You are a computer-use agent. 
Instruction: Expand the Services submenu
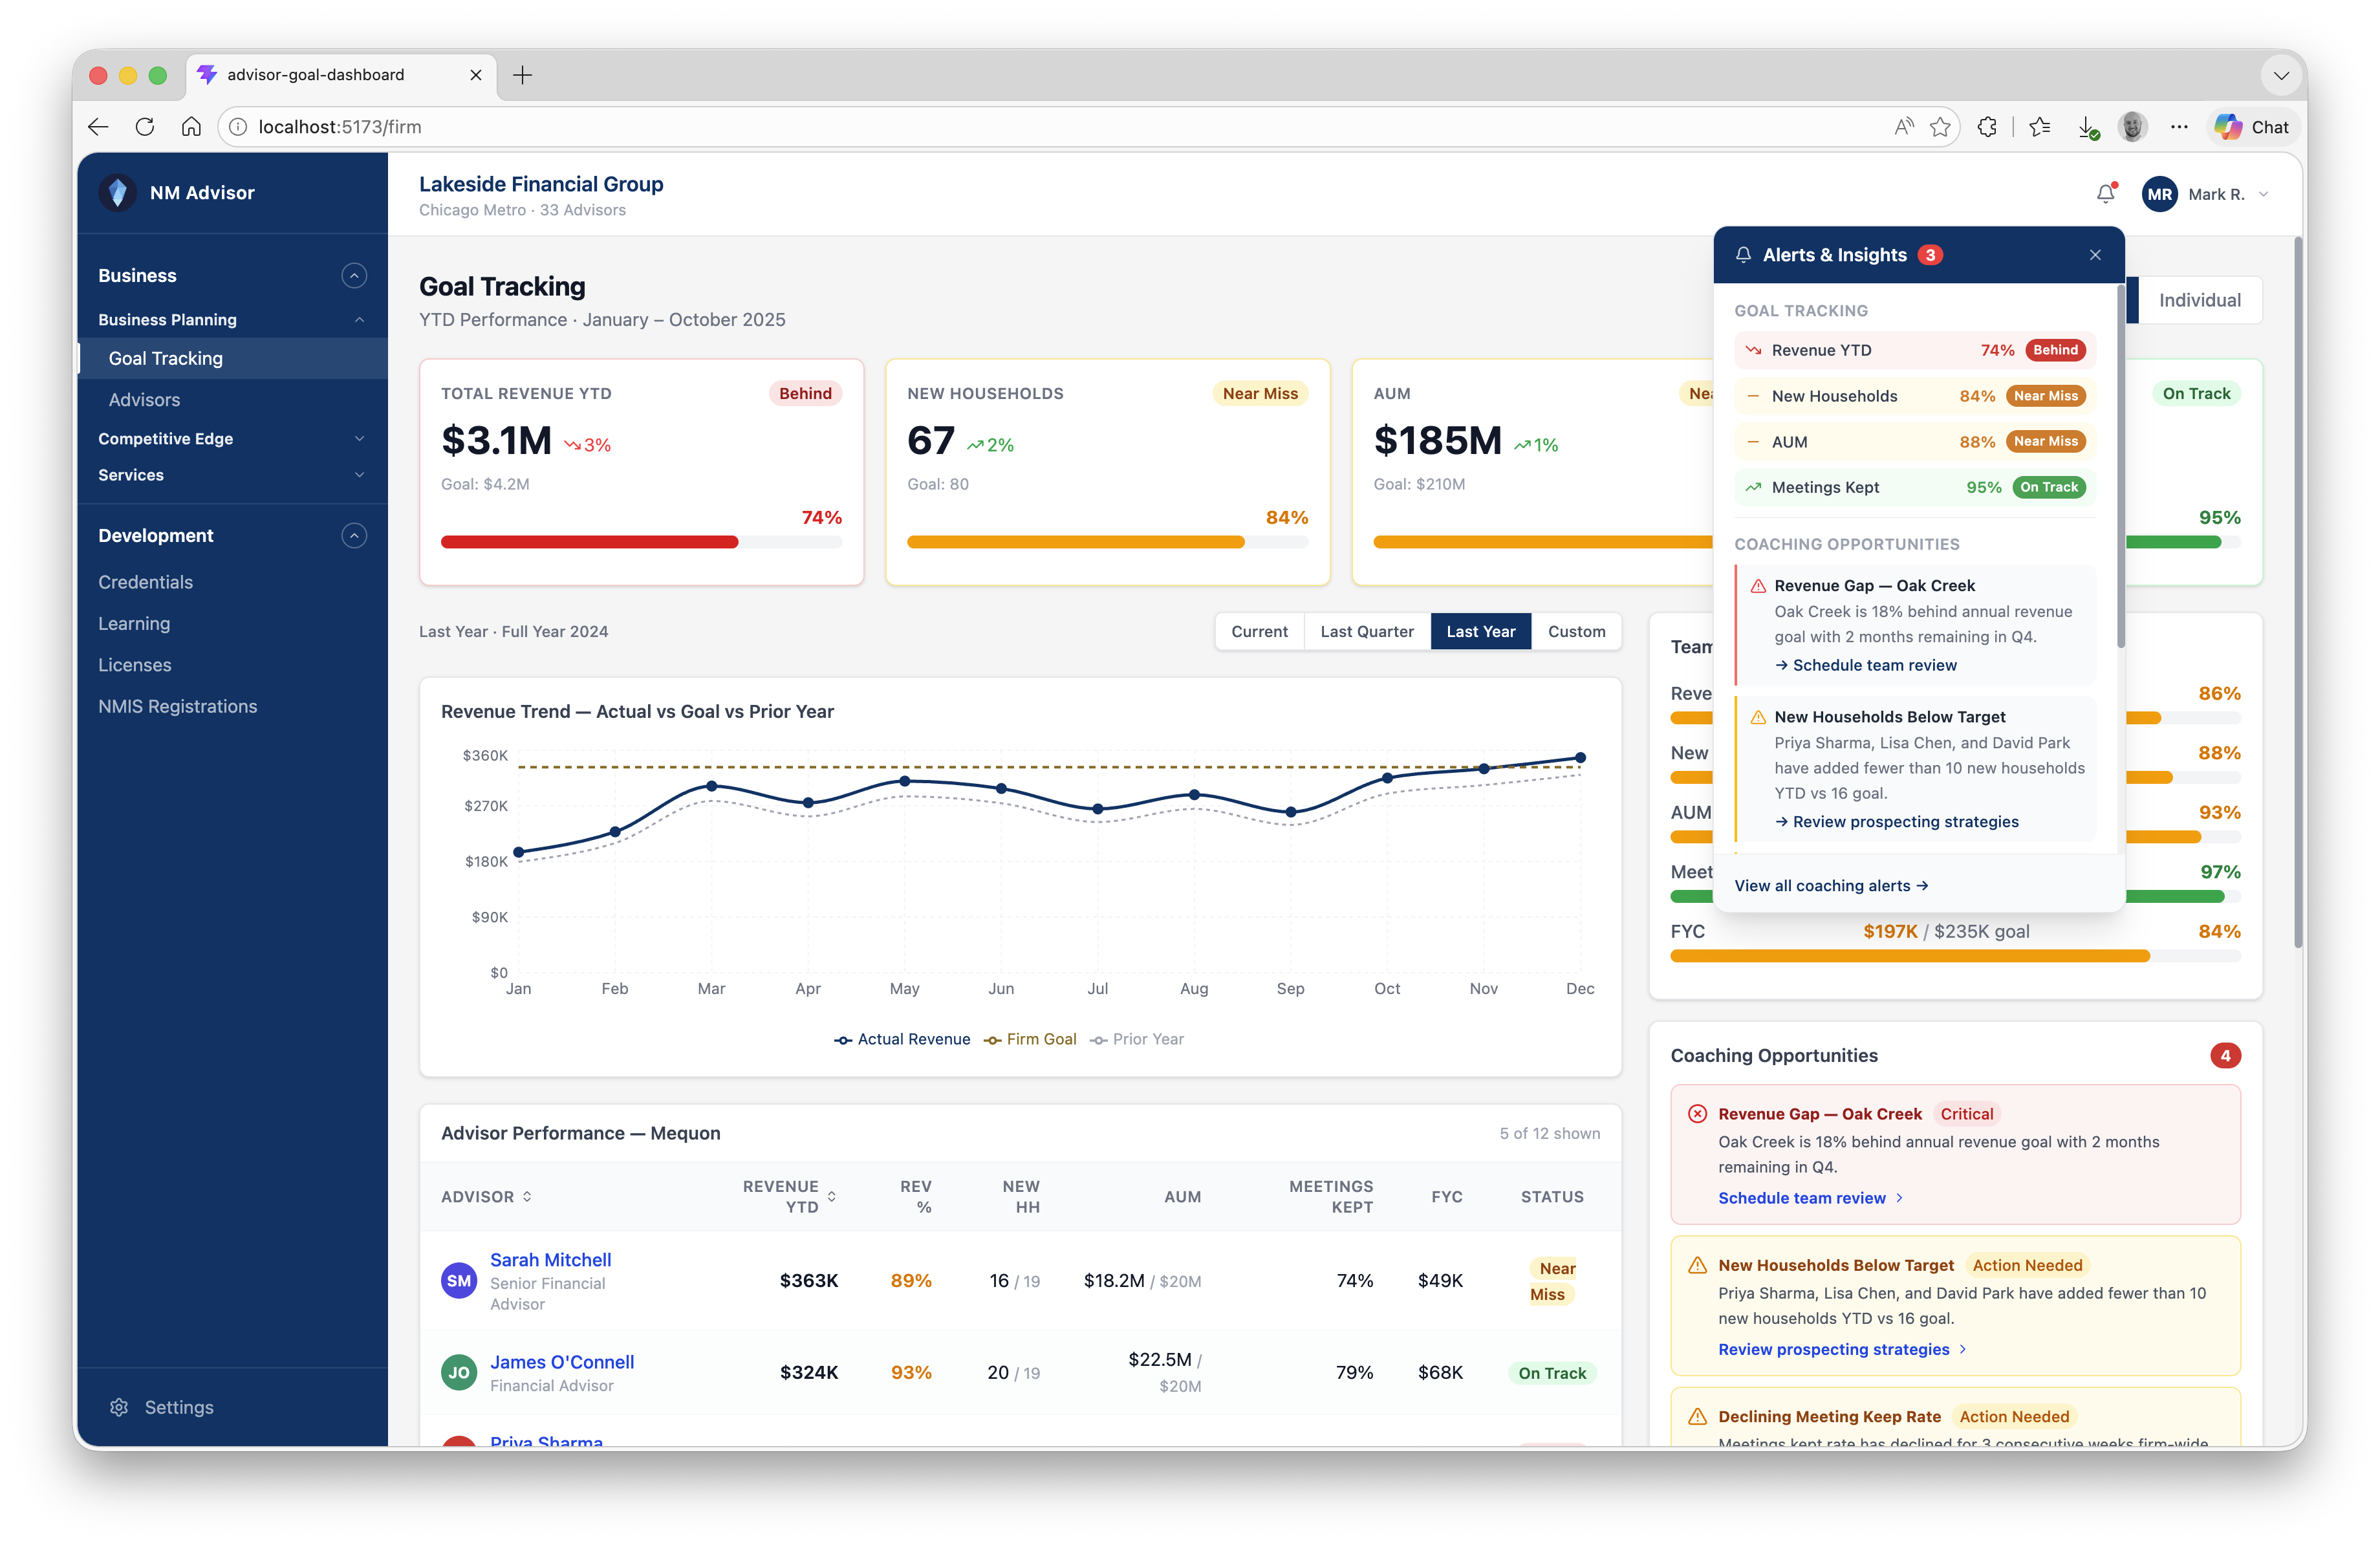tap(359, 475)
